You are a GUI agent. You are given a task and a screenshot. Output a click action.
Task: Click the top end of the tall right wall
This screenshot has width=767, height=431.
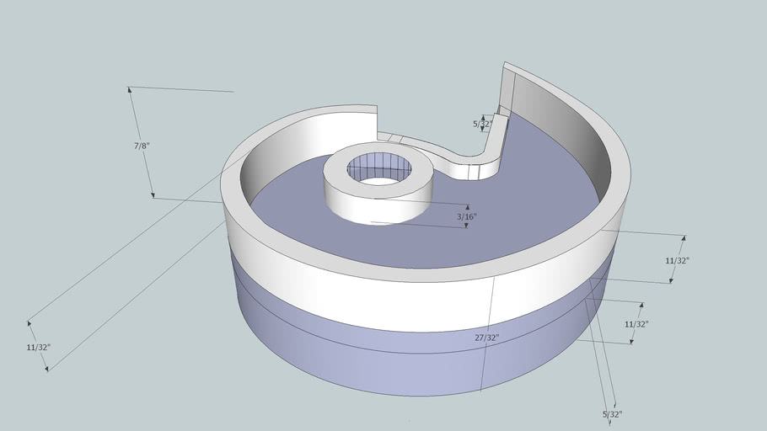(509, 69)
